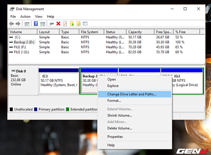Viewport: 211px width, 155px height.
Task: Click the Back arrow toolbar icon
Action: pyautogui.click(x=12, y=23)
